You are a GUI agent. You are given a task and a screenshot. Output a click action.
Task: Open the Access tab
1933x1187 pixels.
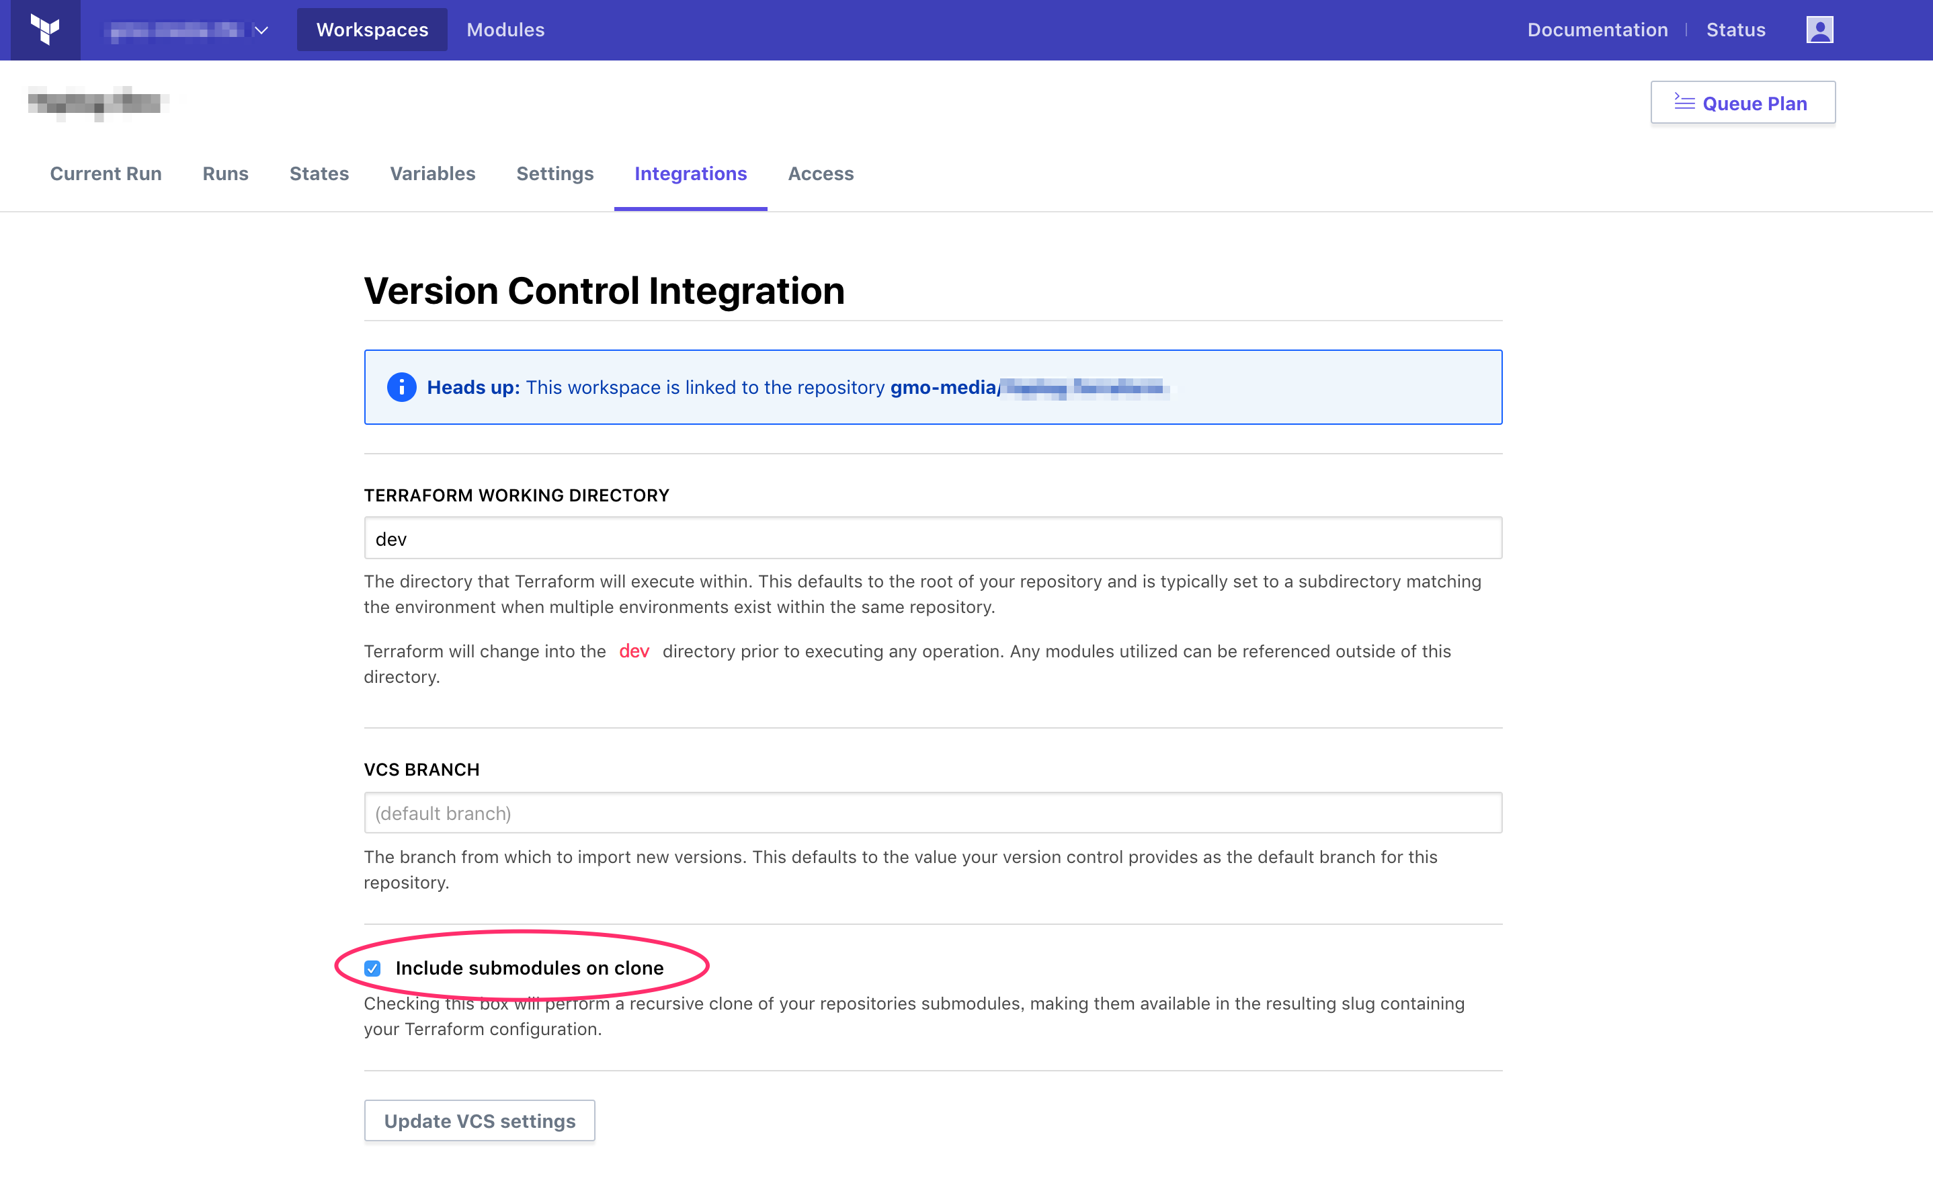coord(821,173)
